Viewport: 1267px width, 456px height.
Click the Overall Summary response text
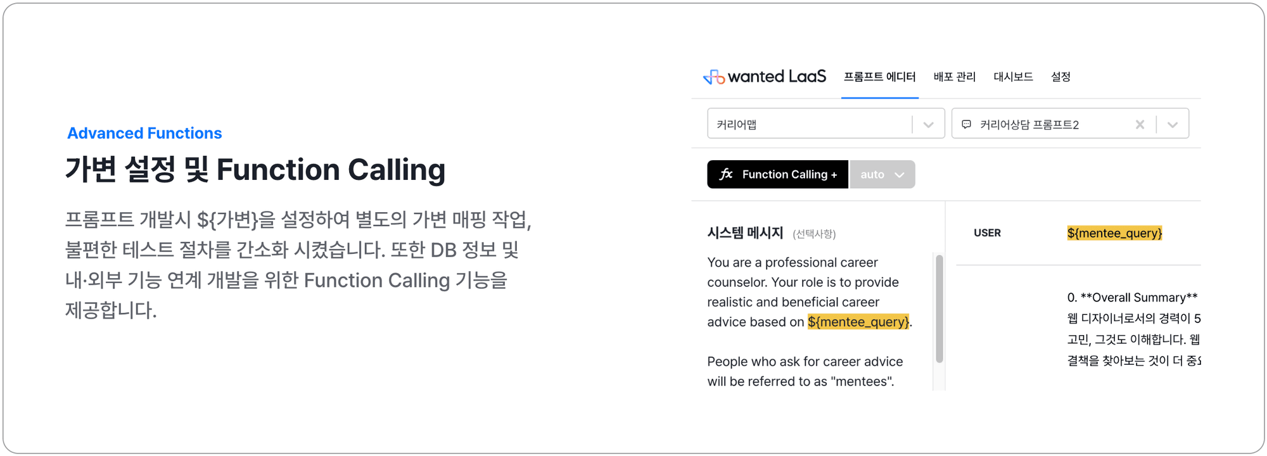1132,298
